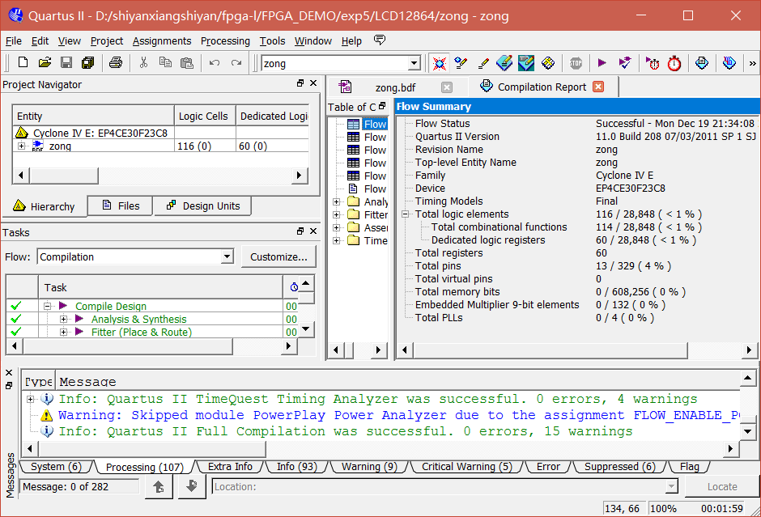Collapse the Total logic elements row
Screen dimensions: 761x517
click(x=406, y=214)
